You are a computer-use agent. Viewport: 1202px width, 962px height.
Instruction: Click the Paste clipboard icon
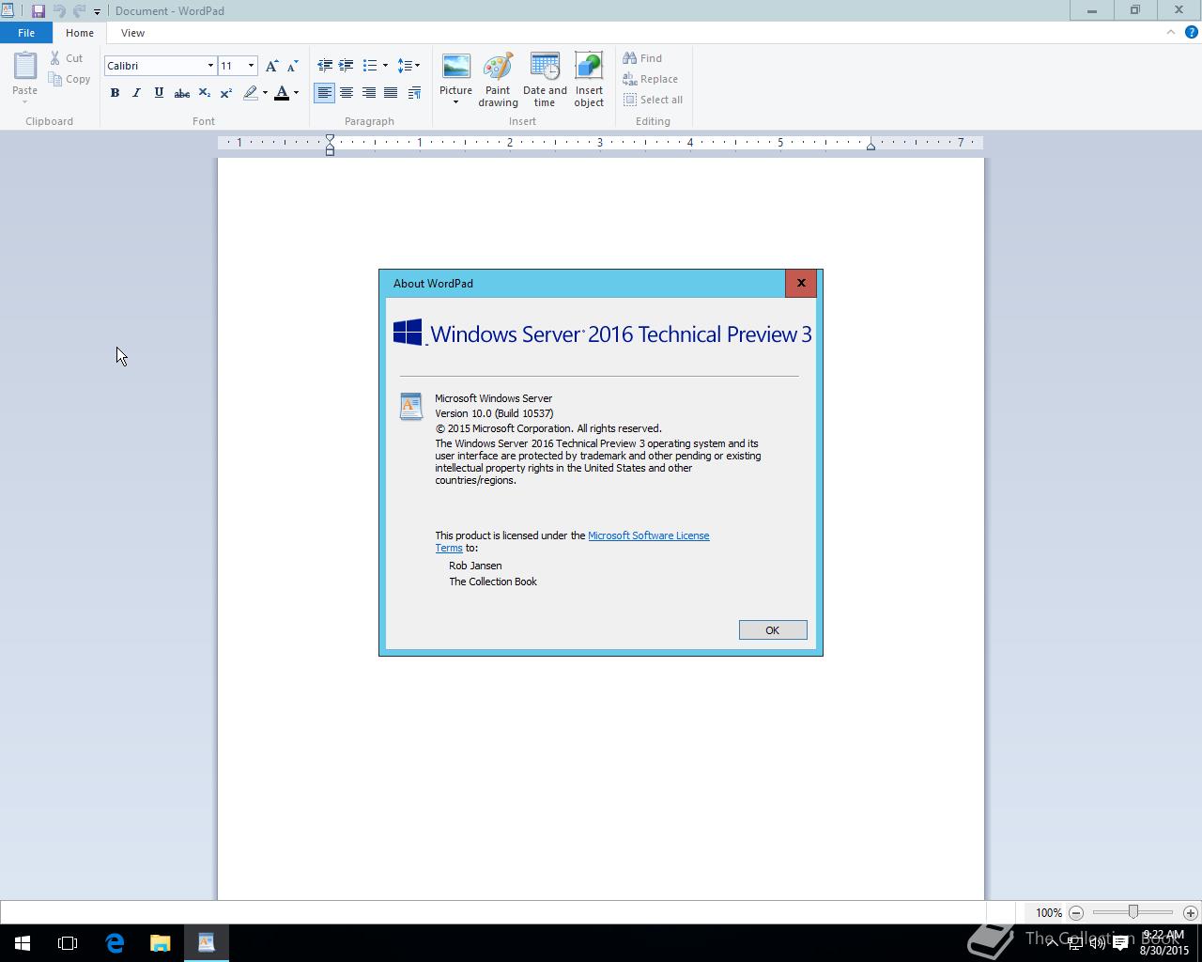(24, 66)
